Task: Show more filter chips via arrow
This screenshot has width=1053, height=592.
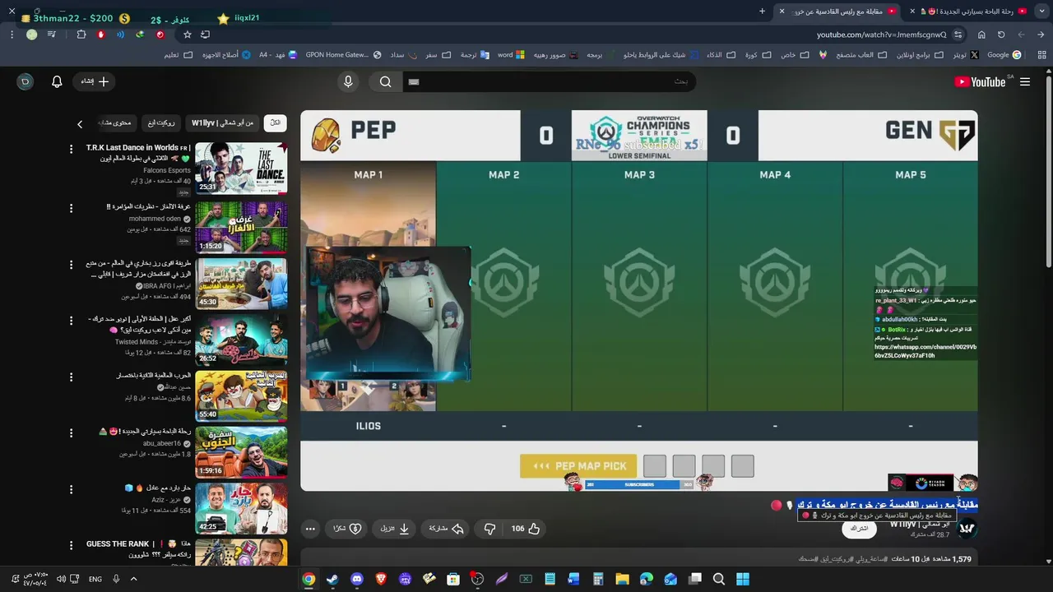Action: point(80,123)
